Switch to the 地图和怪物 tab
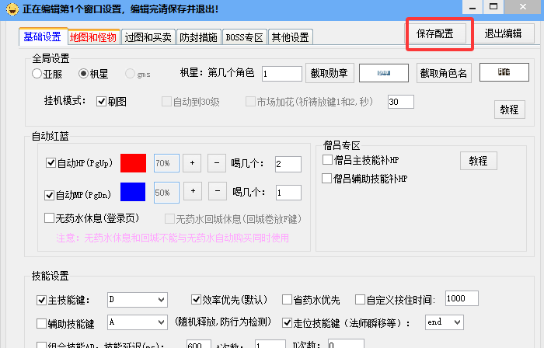This screenshot has height=348, width=544. (x=92, y=37)
